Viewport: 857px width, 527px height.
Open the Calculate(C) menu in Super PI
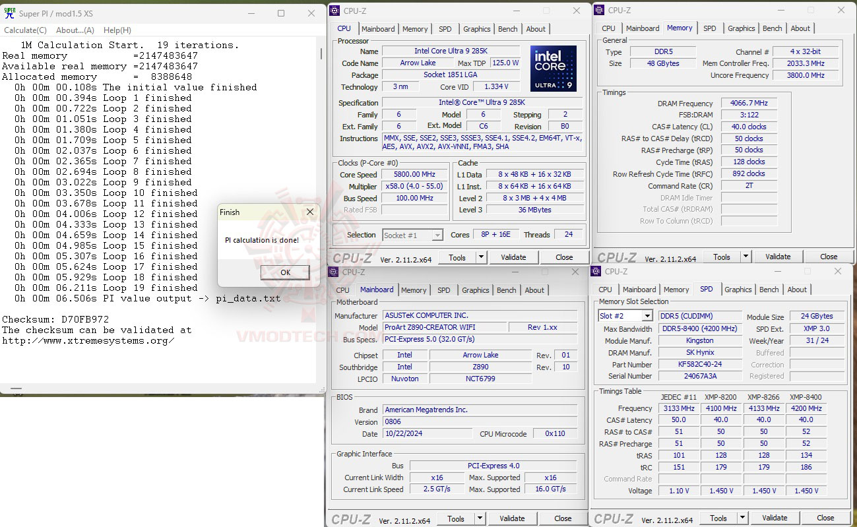click(x=26, y=30)
